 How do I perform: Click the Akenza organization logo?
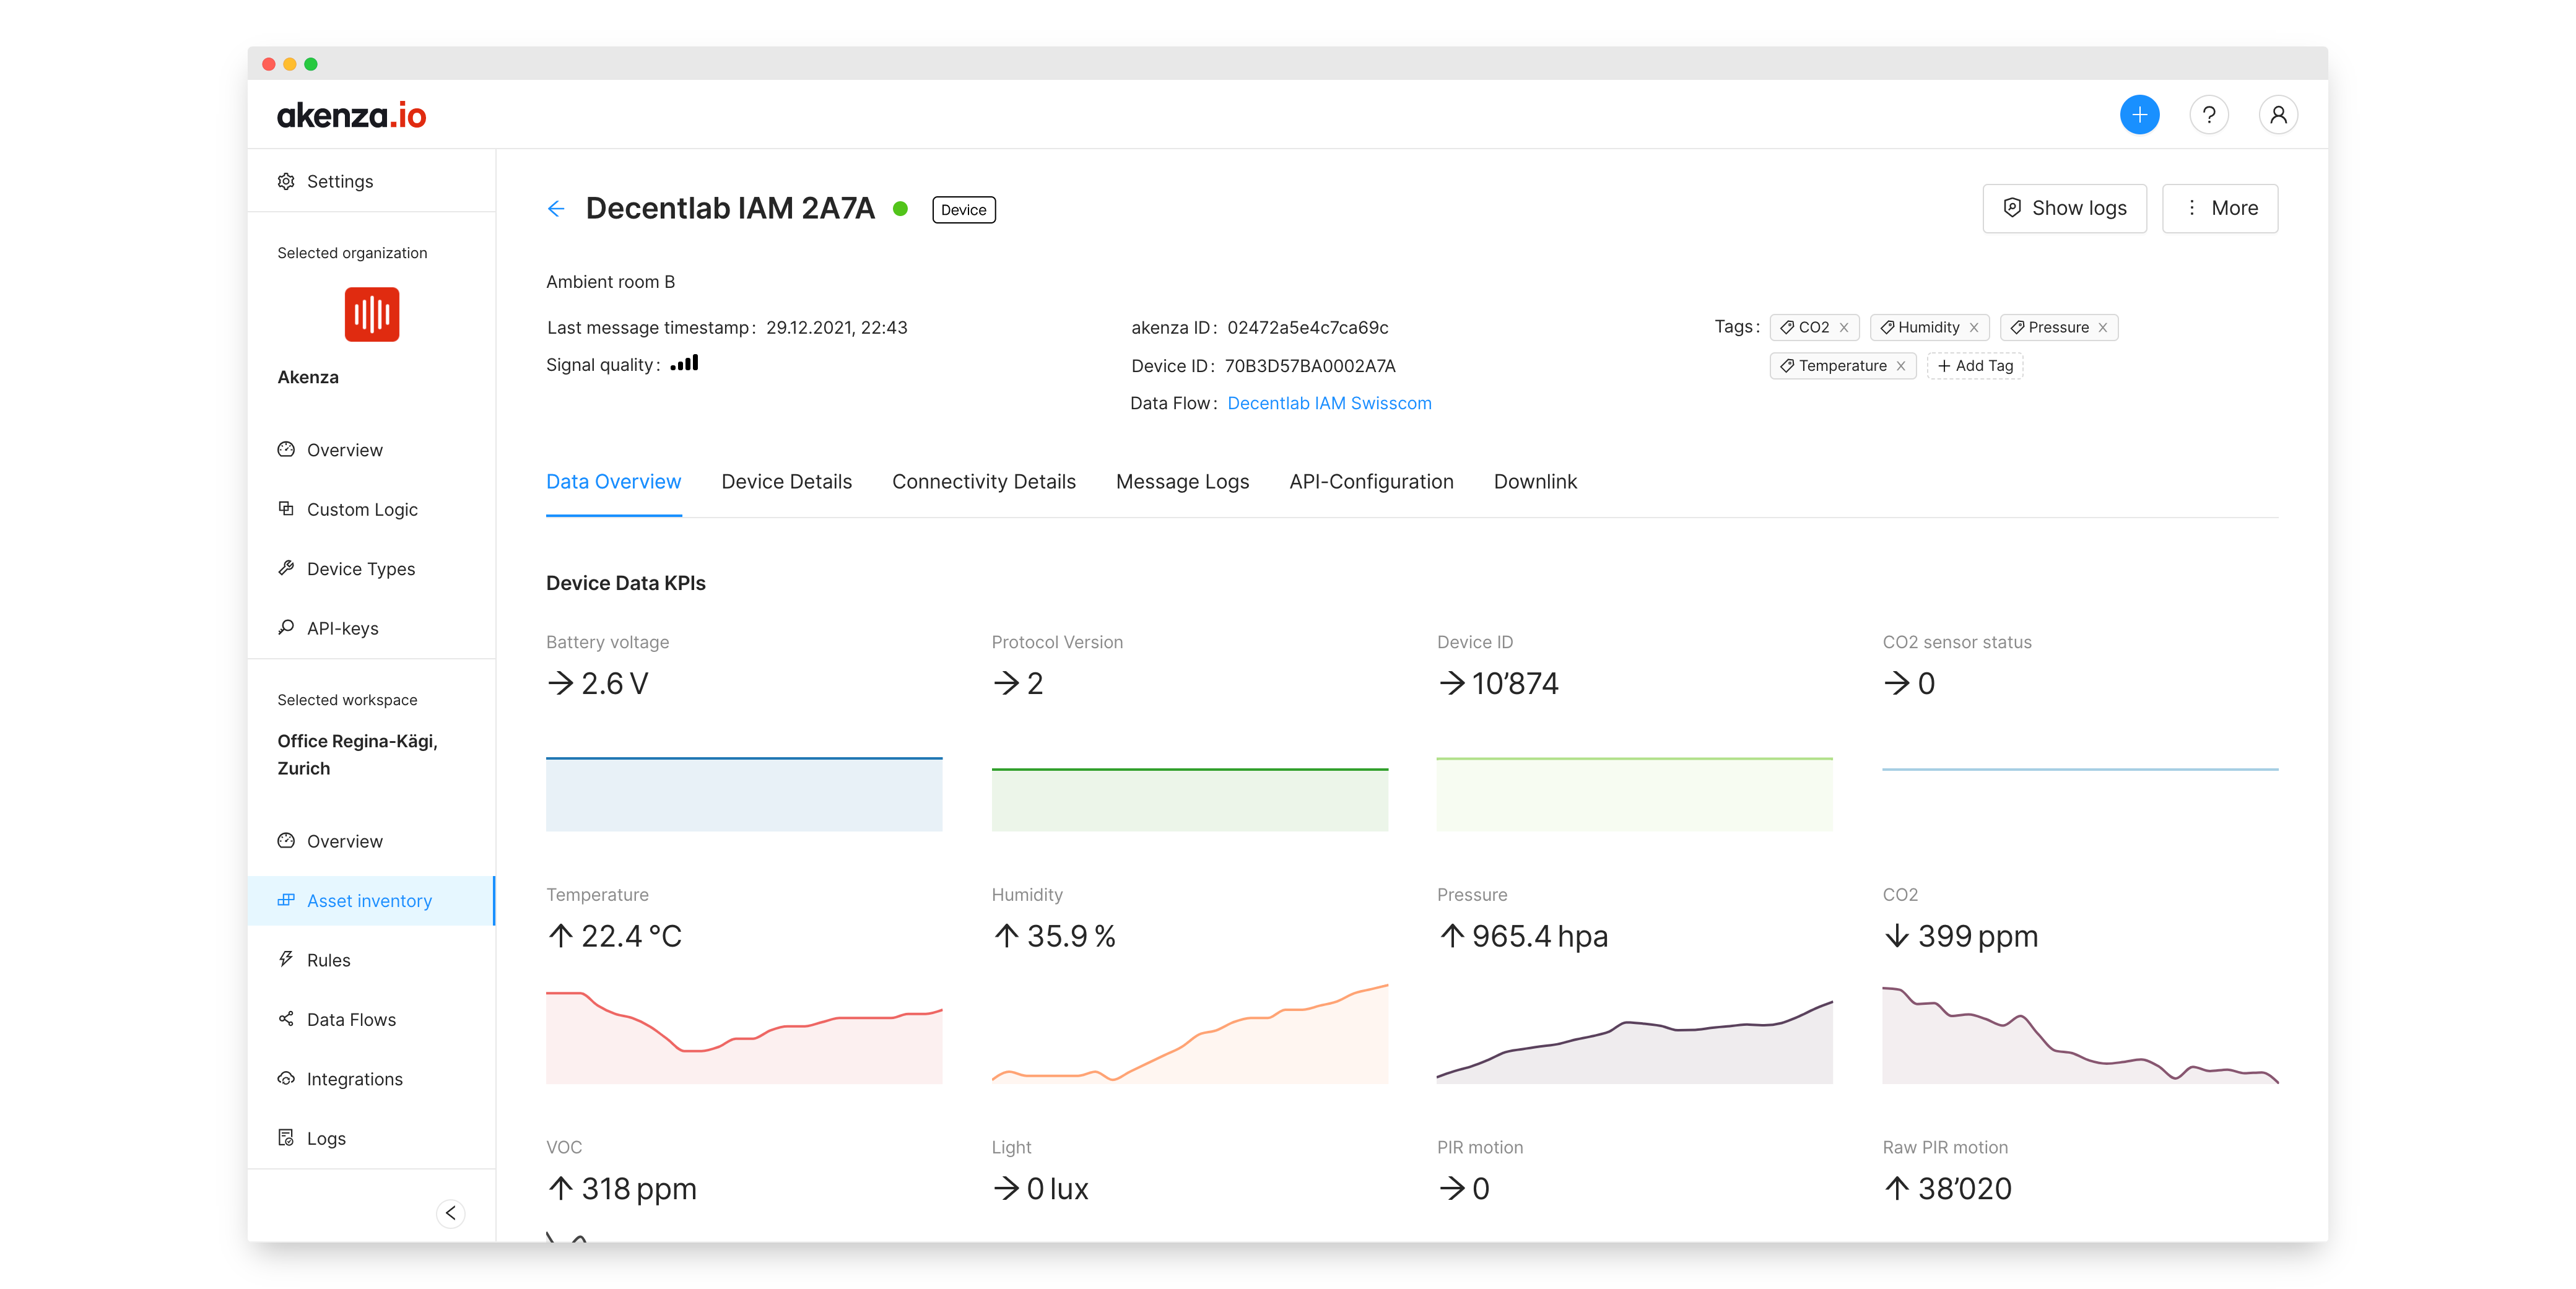pos(372,314)
